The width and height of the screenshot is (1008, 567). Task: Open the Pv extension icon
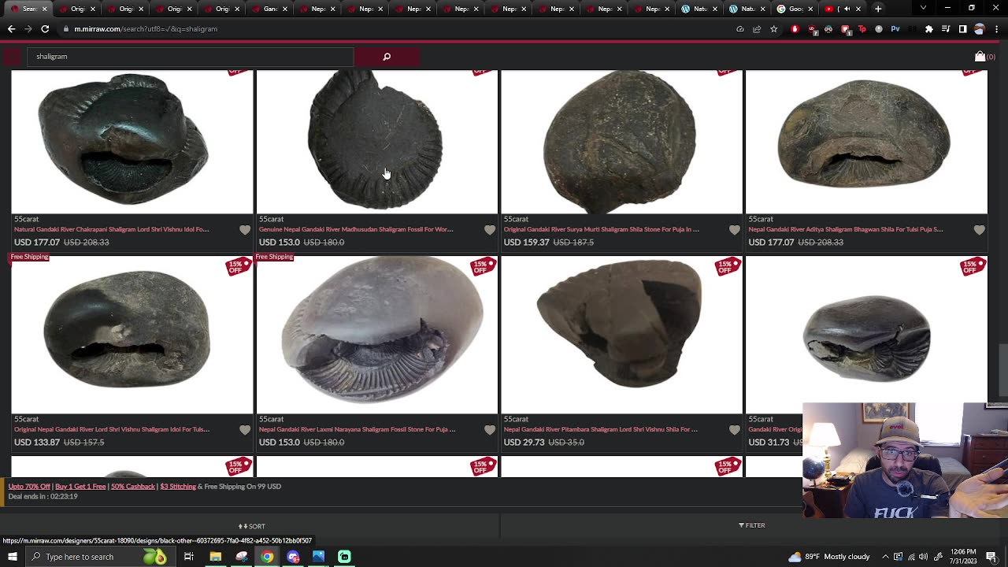tap(895, 29)
